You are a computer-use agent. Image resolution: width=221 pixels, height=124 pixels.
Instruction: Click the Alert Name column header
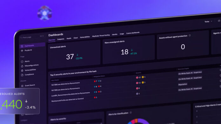(55, 80)
